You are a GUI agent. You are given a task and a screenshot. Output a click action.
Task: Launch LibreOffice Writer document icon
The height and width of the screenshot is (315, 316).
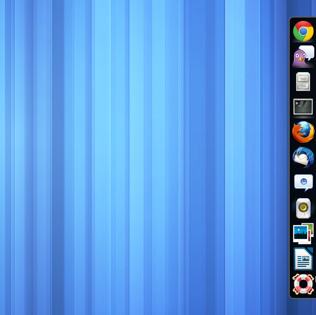coord(303,259)
